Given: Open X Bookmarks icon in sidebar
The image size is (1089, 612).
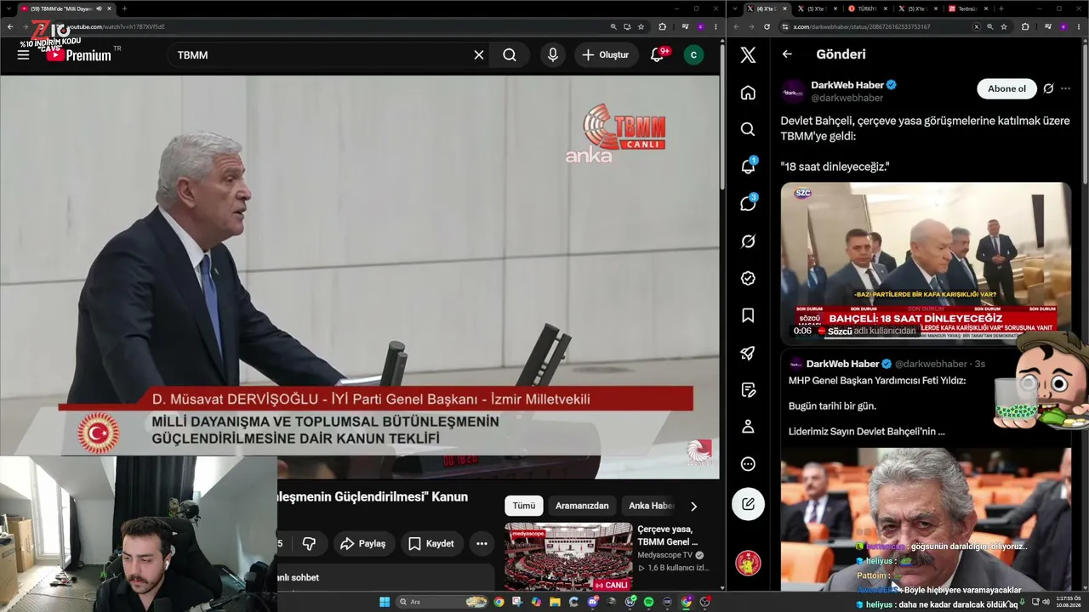Looking at the screenshot, I should tap(748, 315).
